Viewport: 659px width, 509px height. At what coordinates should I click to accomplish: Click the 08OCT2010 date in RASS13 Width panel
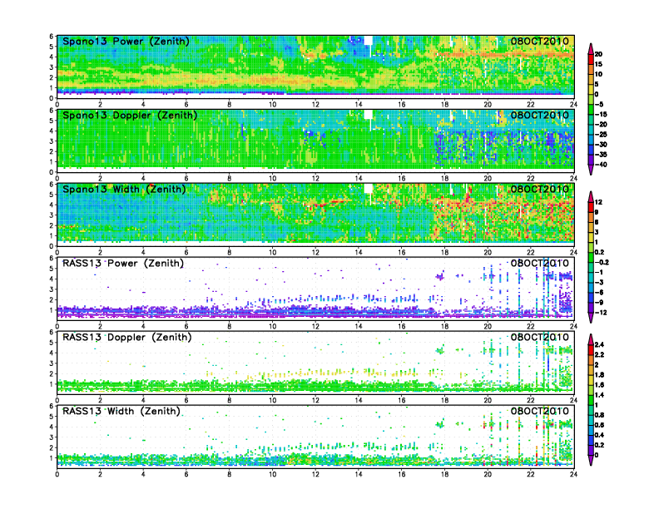(540, 411)
